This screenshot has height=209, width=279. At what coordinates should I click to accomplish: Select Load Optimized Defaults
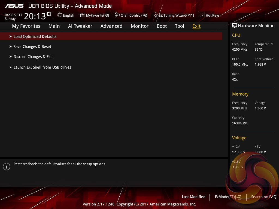pos(111,36)
